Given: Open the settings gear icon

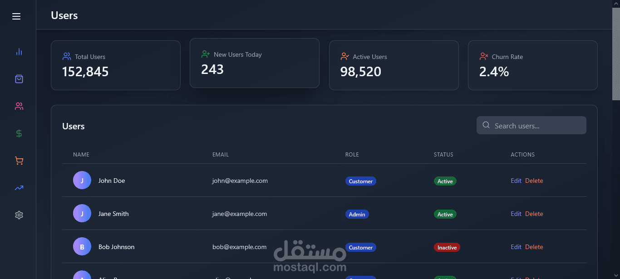Looking at the screenshot, I should pyautogui.click(x=19, y=215).
